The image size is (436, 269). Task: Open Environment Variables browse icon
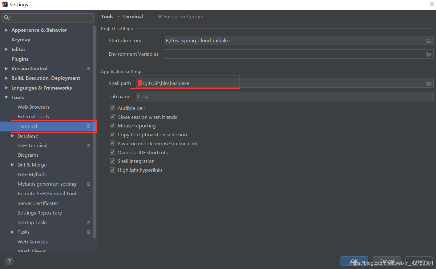click(x=429, y=54)
